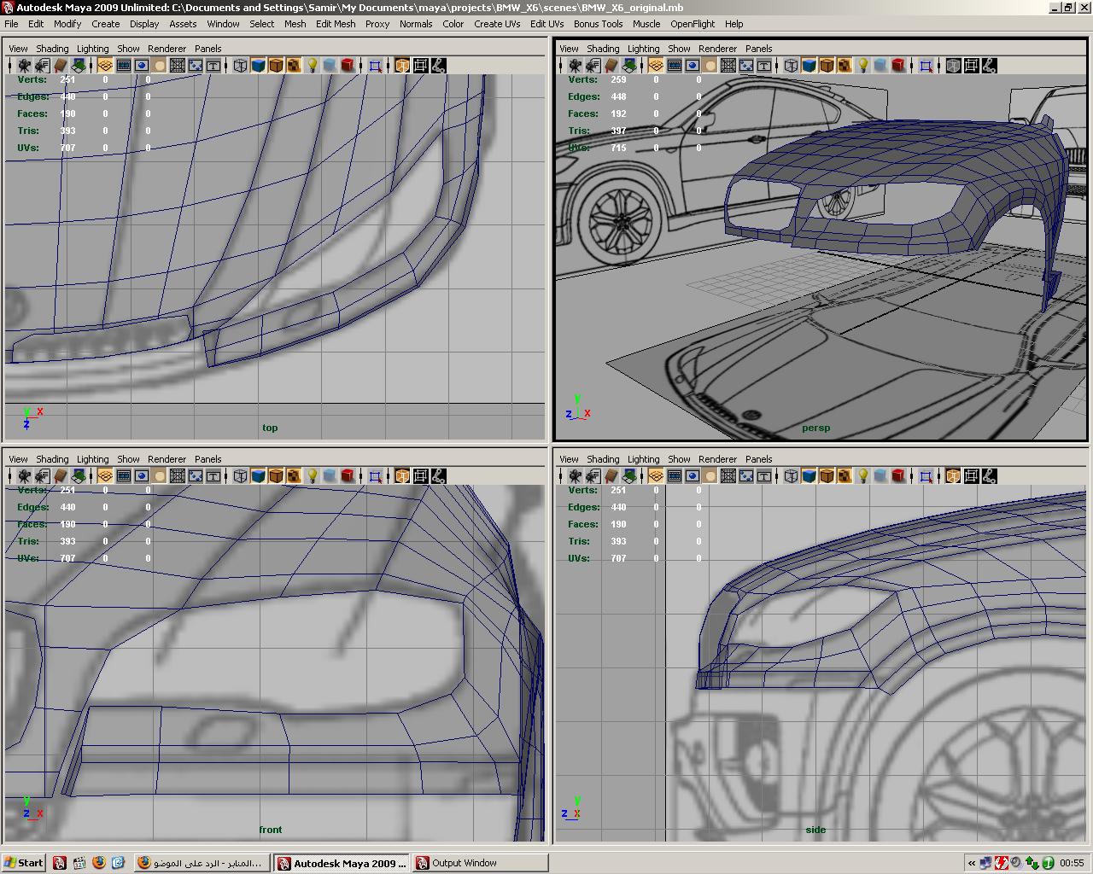
Task: Switch top view to Wireframe cube icon
Action: 240,66
